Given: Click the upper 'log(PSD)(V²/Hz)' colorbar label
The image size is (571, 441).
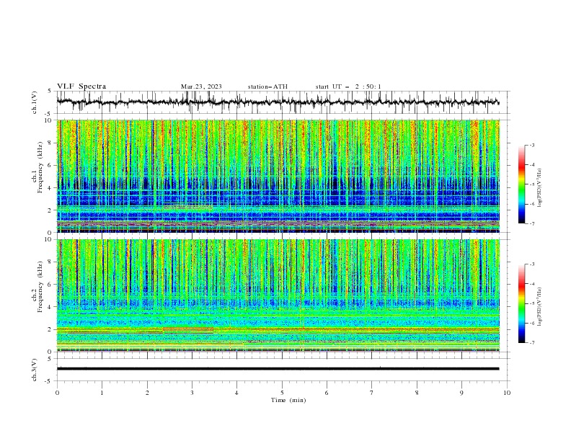Looking at the screenshot, I should point(539,188).
